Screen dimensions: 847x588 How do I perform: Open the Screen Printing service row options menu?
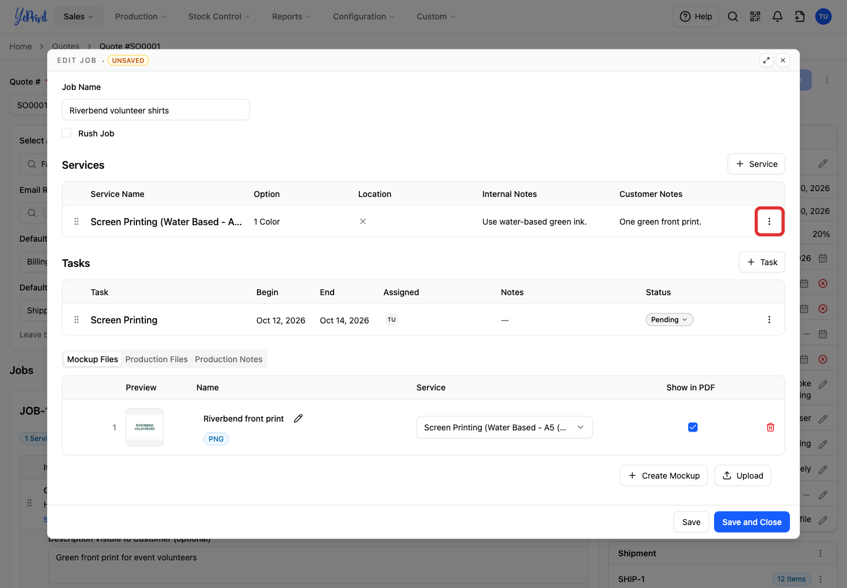pos(769,222)
